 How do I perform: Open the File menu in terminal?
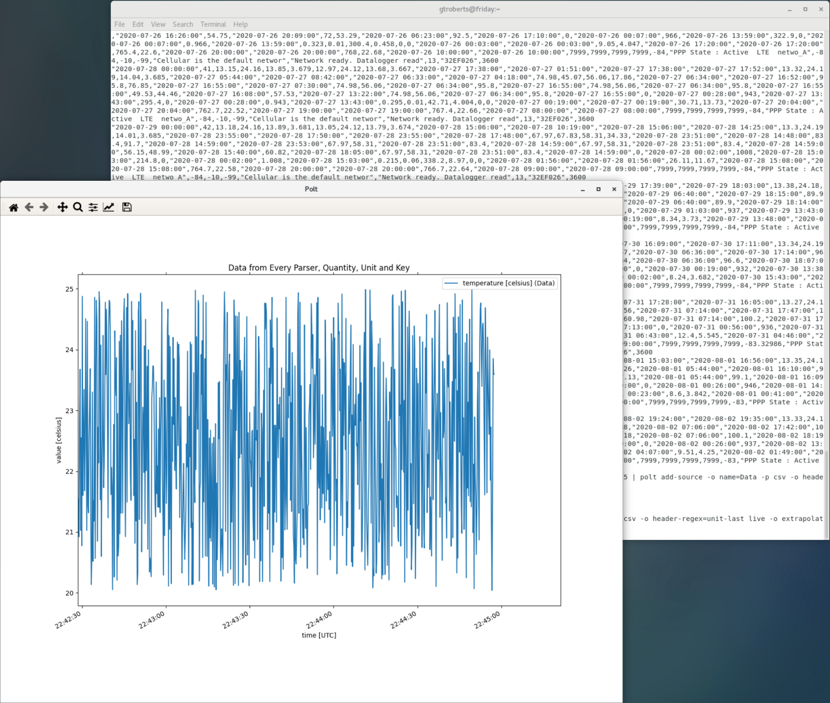[120, 24]
